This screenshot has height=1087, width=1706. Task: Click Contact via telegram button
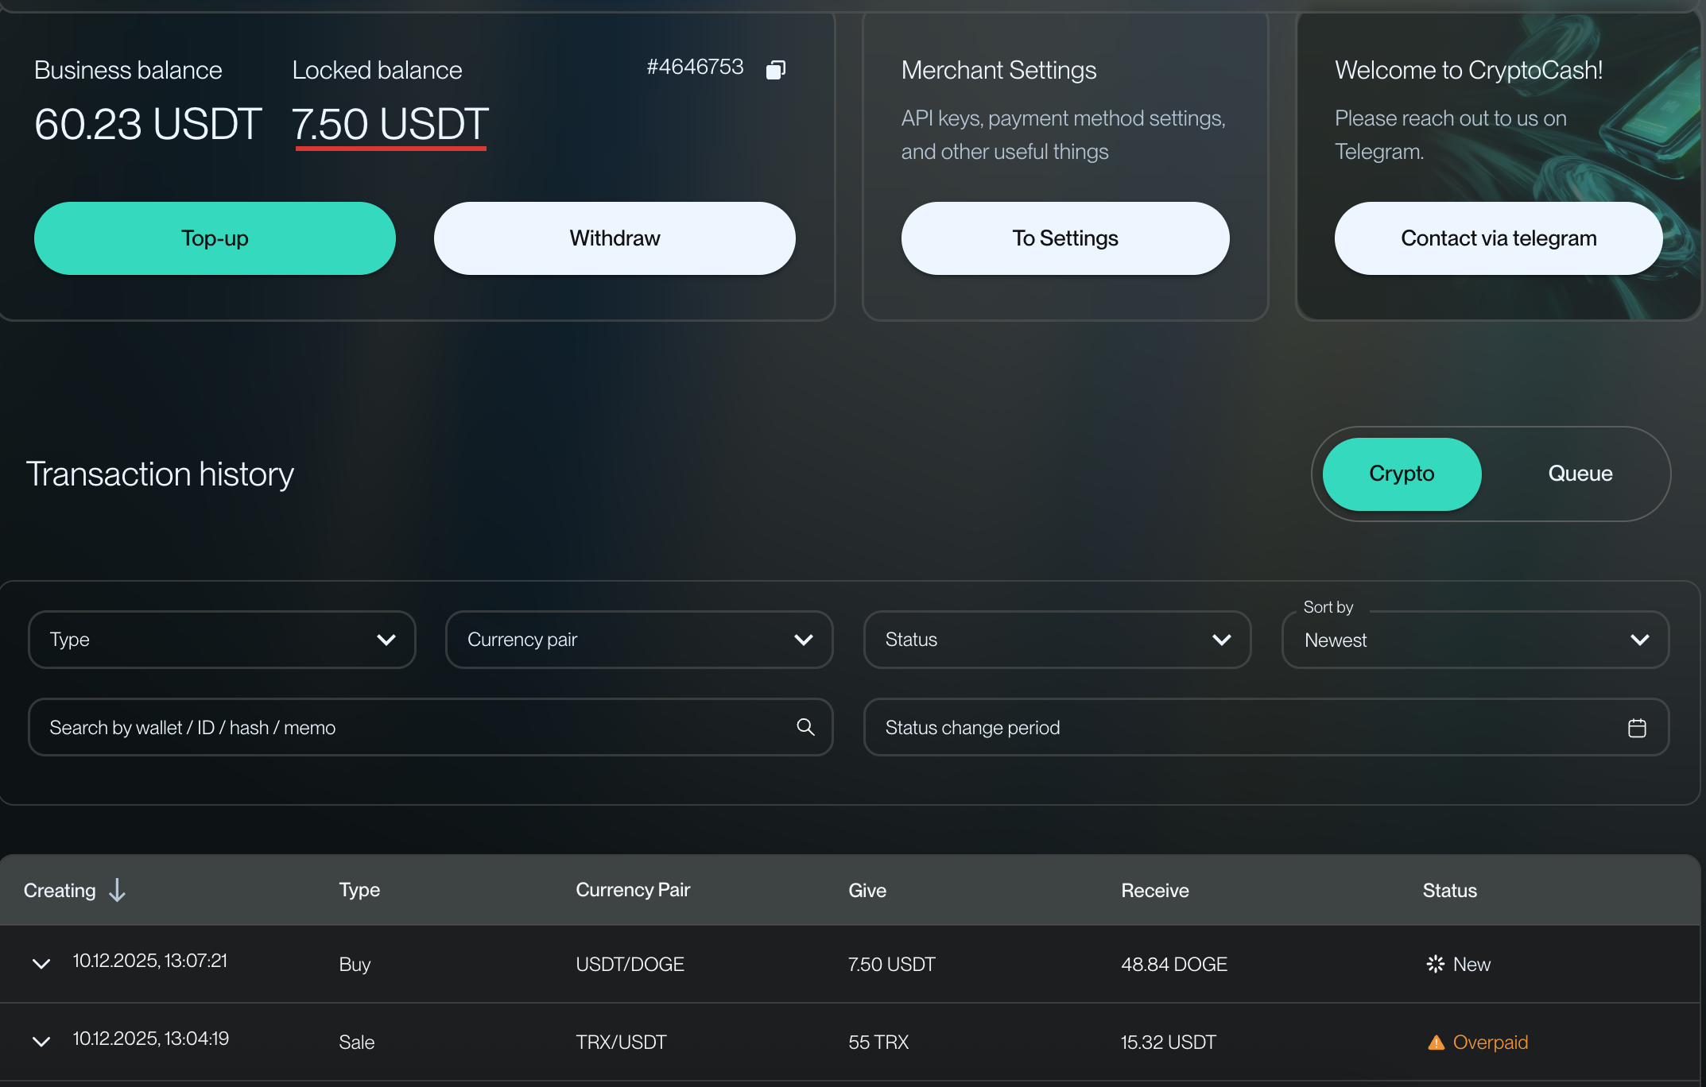click(x=1498, y=238)
